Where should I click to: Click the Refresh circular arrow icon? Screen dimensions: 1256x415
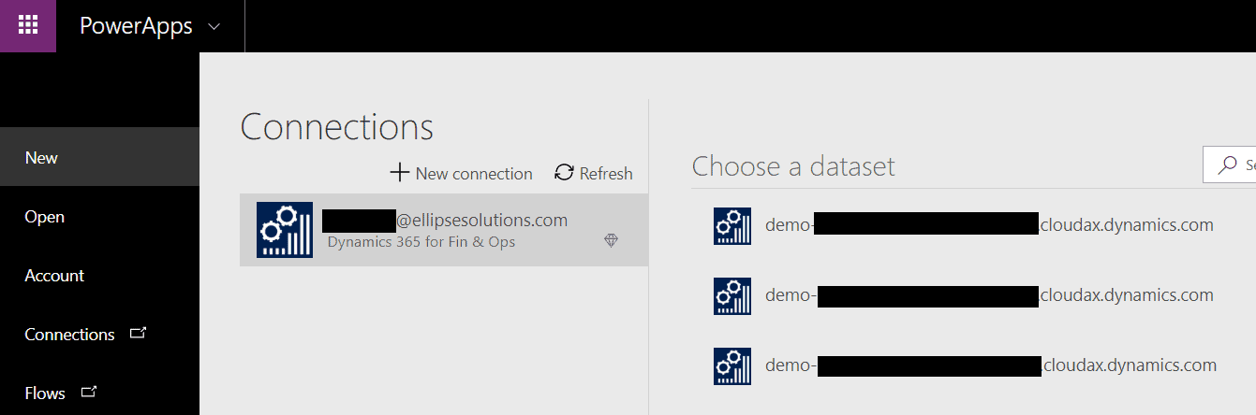pyautogui.click(x=564, y=172)
